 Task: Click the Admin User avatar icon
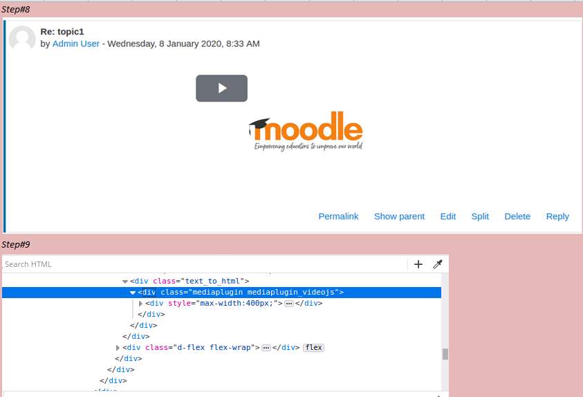[x=22, y=38]
